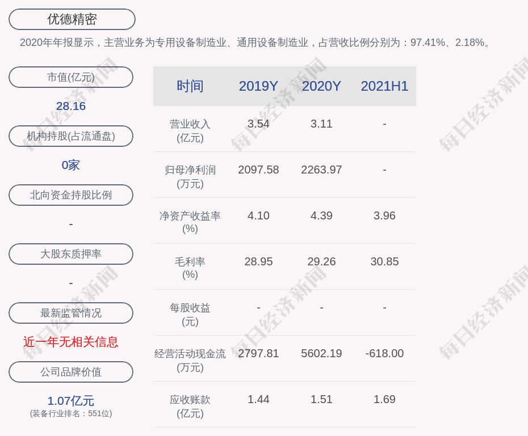
Task: Click the 大股东质押率 label pill
Action: pos(71,254)
